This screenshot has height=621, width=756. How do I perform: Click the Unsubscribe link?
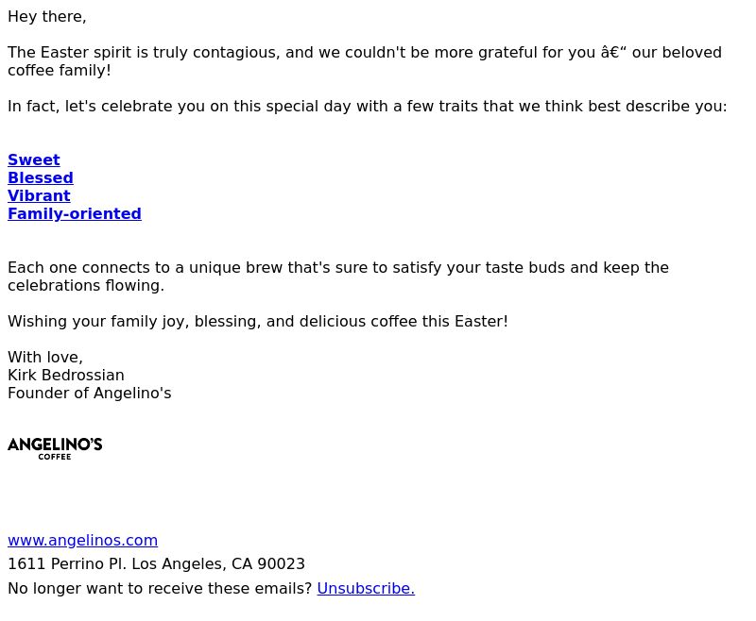366,588
